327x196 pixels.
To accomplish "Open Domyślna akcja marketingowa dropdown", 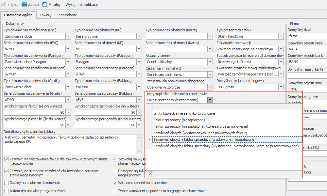I will tap(281, 87).
